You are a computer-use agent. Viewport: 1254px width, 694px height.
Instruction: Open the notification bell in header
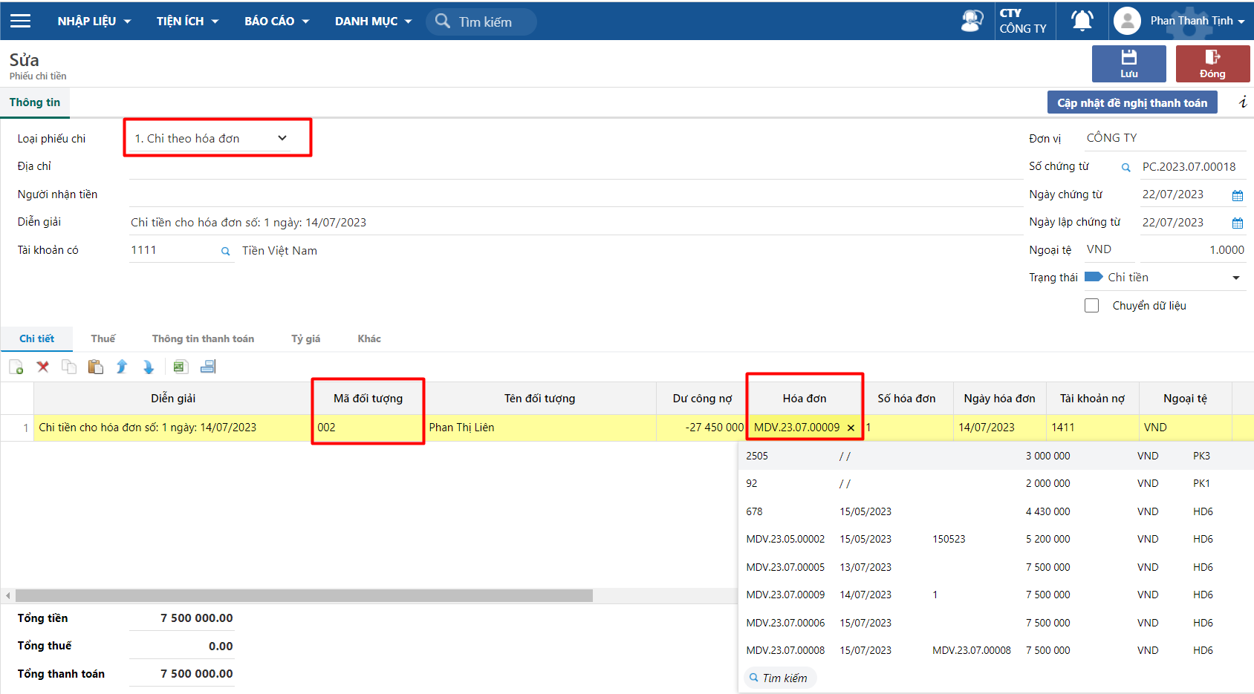(x=1082, y=21)
